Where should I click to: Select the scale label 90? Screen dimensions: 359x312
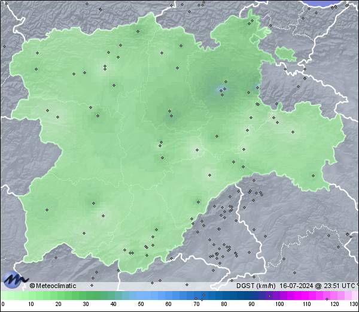(251, 304)
